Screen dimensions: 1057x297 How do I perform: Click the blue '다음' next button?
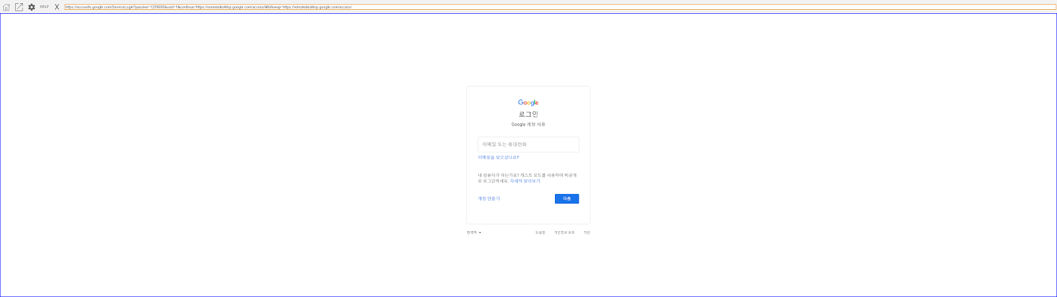(567, 199)
